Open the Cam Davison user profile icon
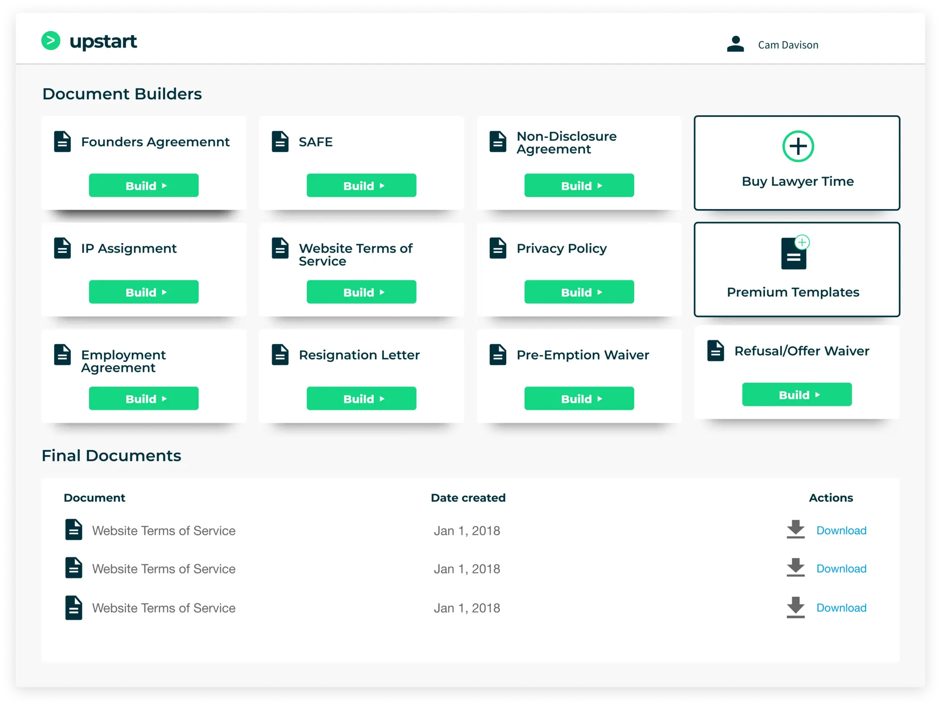 (735, 44)
